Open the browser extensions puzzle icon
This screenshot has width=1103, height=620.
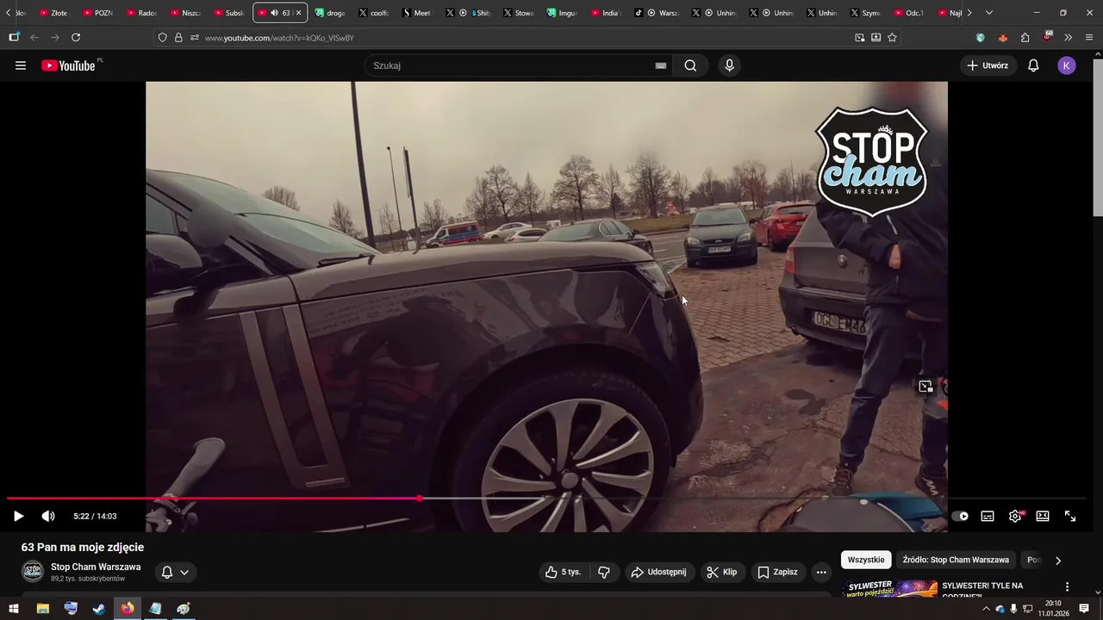tap(1025, 38)
